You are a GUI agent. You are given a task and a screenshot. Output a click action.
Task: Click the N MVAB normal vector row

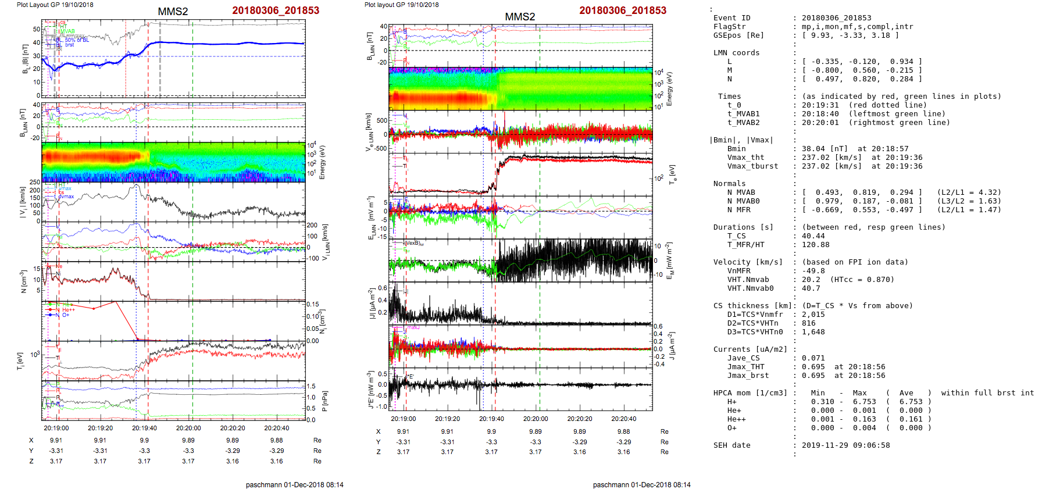[862, 192]
